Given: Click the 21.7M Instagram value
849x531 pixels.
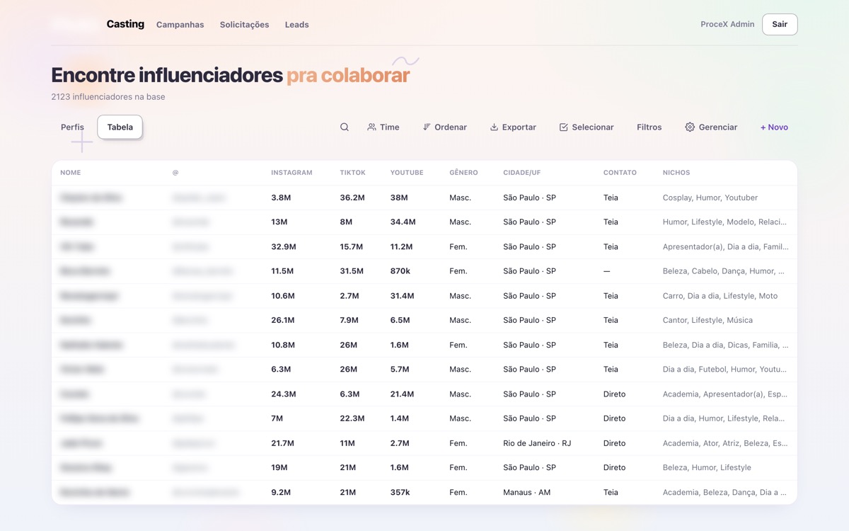Looking at the screenshot, I should point(283,443).
